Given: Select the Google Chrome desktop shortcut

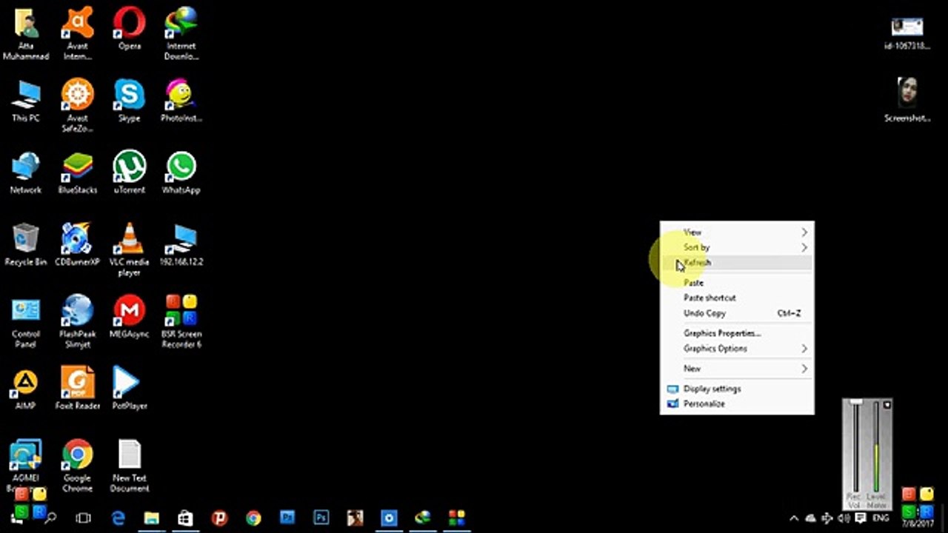Looking at the screenshot, I should 78,466.
